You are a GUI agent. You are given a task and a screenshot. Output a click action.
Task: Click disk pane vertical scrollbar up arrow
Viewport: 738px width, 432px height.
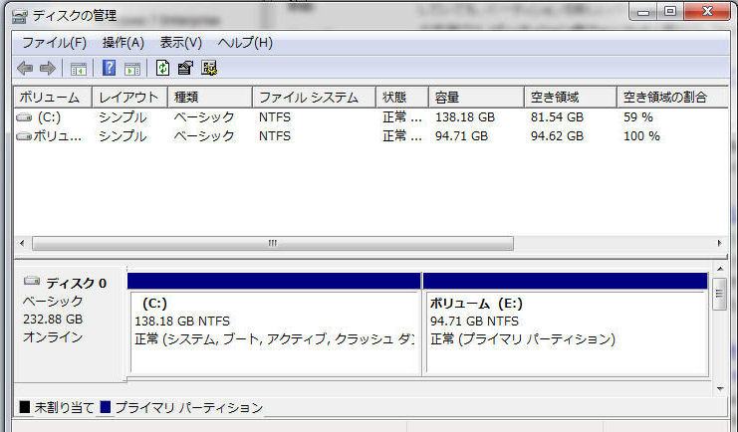[x=720, y=269]
